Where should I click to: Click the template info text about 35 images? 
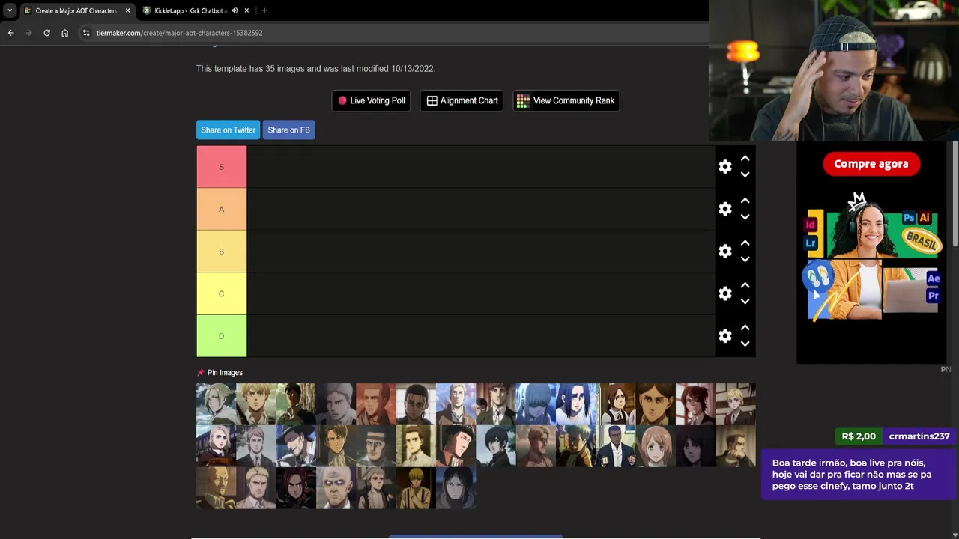[315, 68]
